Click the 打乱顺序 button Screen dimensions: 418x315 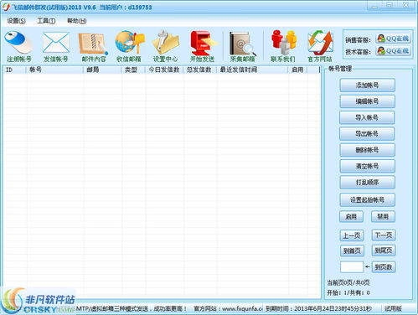(367, 183)
